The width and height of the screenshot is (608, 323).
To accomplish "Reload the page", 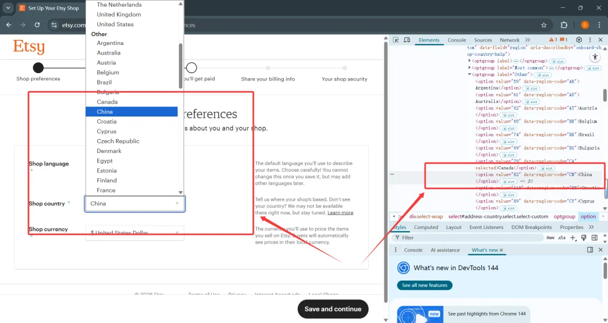I will 37,25.
